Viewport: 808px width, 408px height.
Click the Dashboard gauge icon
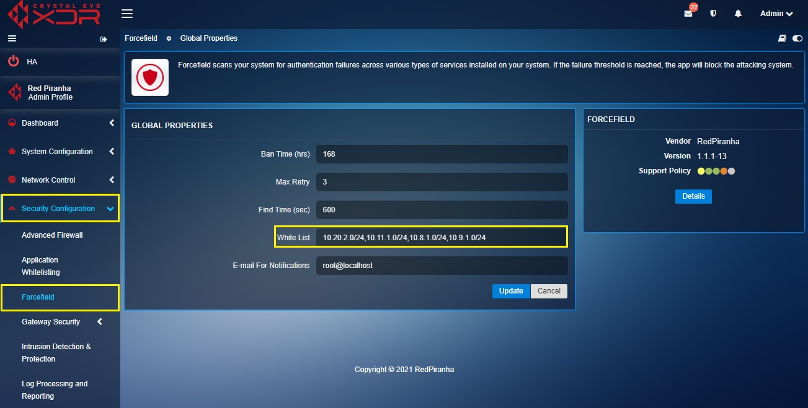[x=12, y=123]
